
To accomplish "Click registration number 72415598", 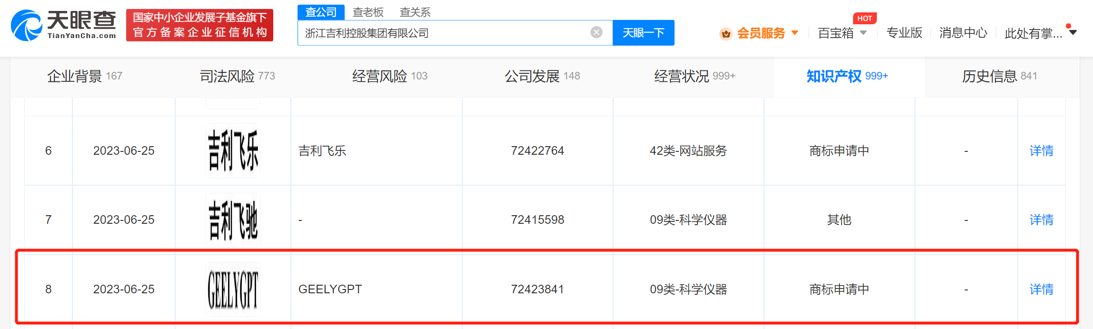I will [x=537, y=220].
